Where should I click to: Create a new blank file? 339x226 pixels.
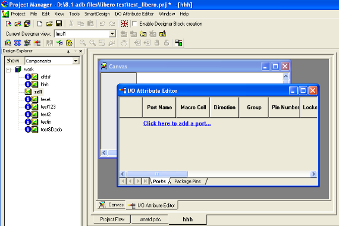[x=40, y=24]
